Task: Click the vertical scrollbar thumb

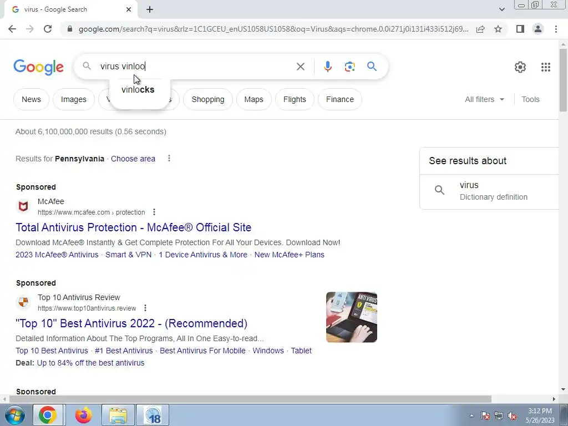Action: (x=563, y=80)
